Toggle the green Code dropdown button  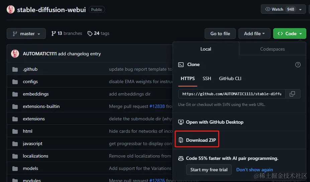(290, 34)
